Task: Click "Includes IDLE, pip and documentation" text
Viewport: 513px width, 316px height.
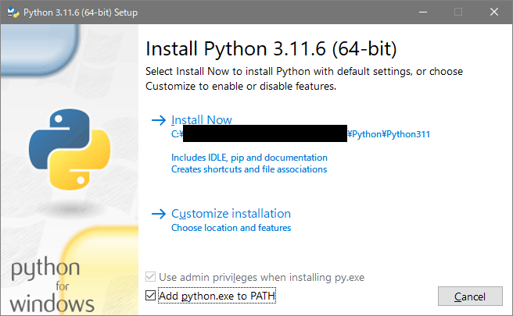Action: pyautogui.click(x=249, y=158)
